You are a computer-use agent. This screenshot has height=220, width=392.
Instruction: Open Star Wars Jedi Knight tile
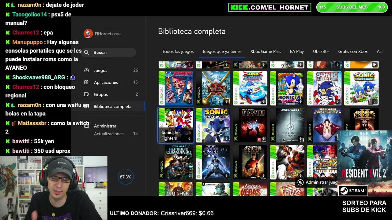[x=287, y=125]
